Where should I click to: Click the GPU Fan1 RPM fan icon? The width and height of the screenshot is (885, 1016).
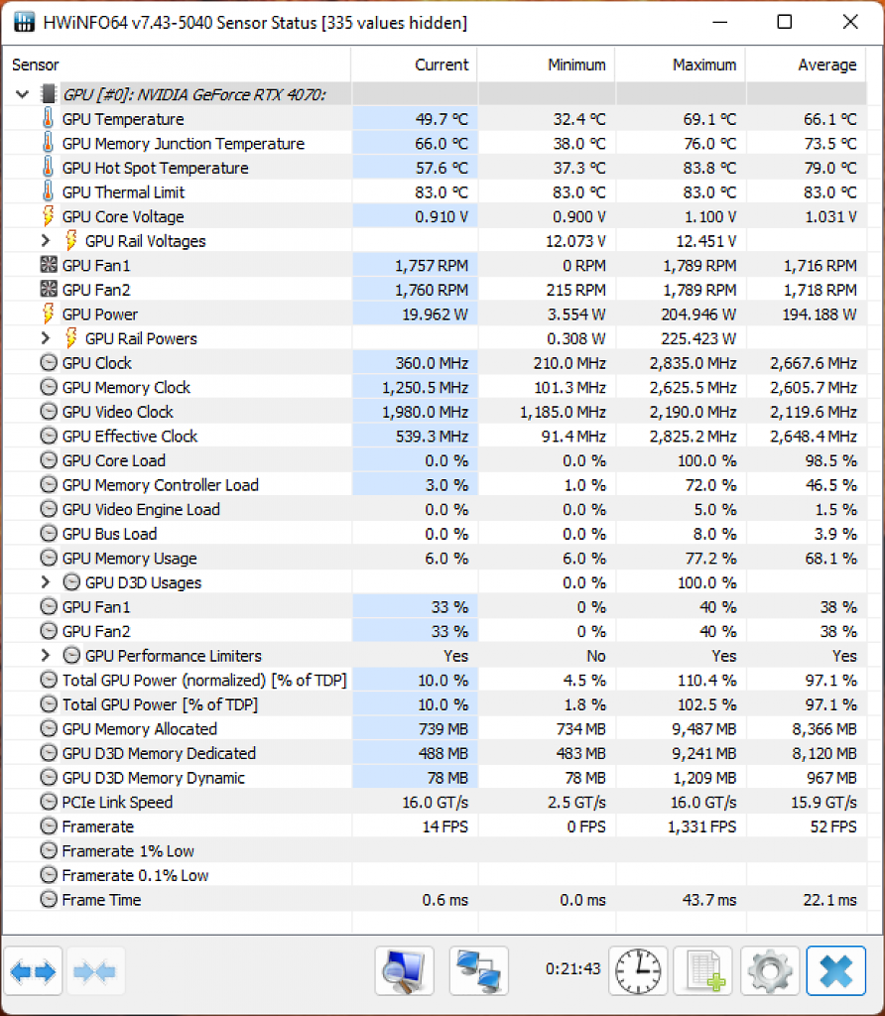(49, 264)
